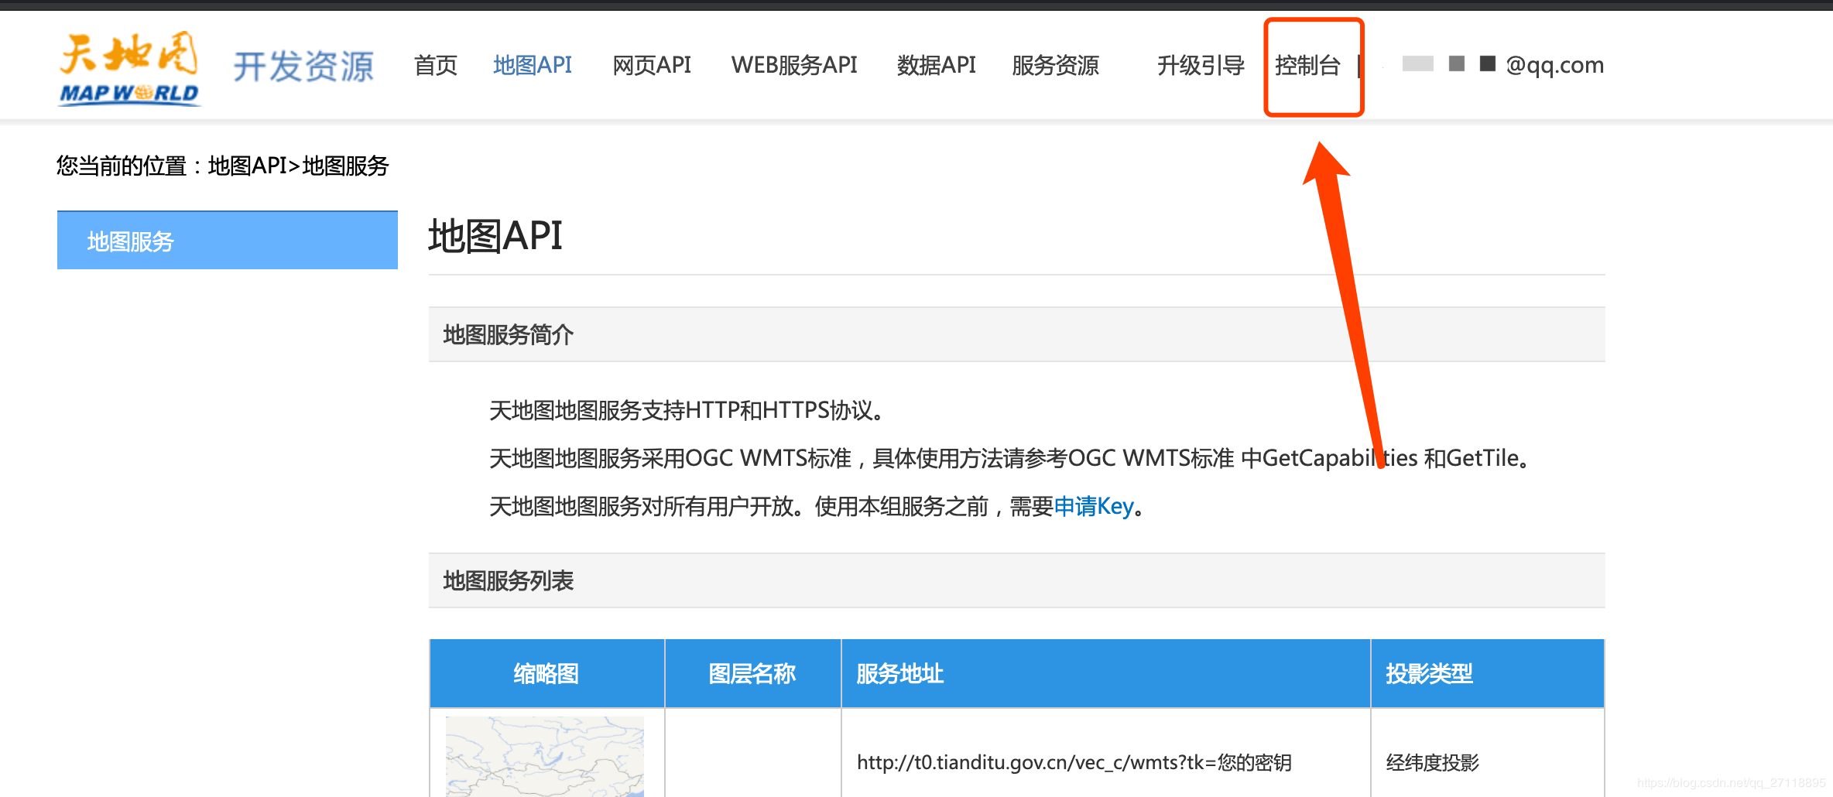
Task: Follow the 申请Key link
Action: click(1094, 507)
